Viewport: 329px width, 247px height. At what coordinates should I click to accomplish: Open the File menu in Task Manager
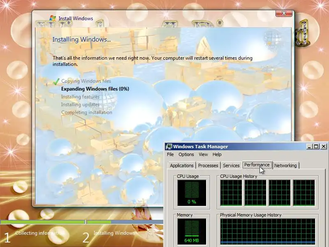tap(170, 154)
